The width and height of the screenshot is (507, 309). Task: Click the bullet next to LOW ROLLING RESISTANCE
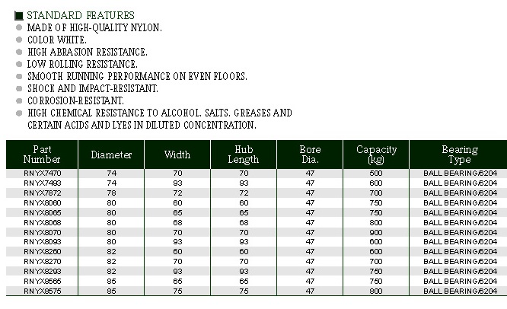click(x=19, y=64)
